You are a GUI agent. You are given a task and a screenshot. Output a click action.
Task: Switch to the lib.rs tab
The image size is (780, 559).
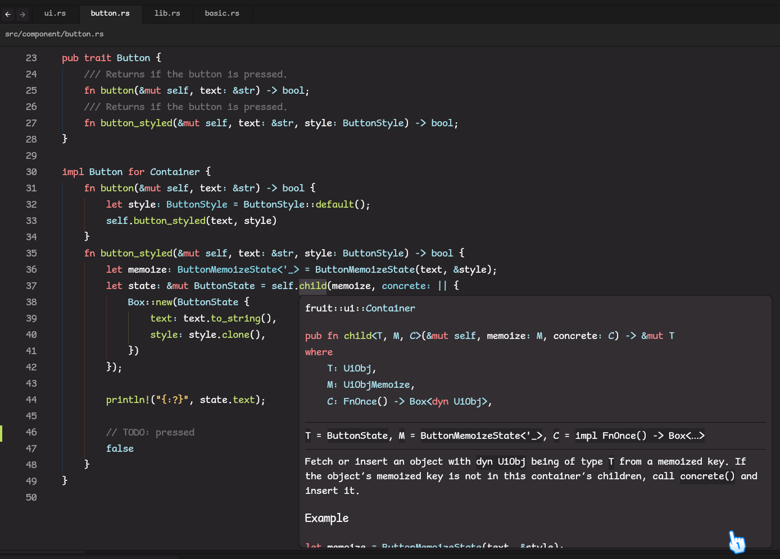(167, 13)
